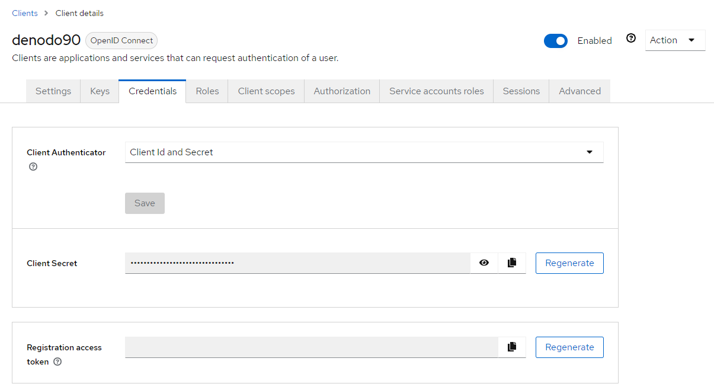Toggle the Enabled switch off
This screenshot has width=714, height=390.
556,41
